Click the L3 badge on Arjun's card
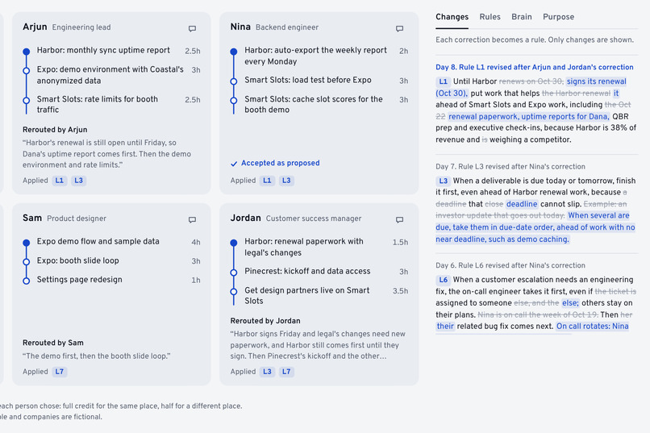 click(x=78, y=181)
